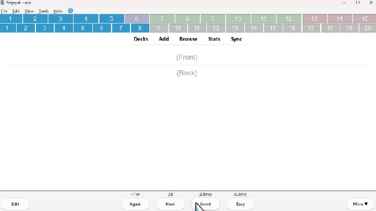Click the purple box numbered 6
376x211 pixels.
136,19
